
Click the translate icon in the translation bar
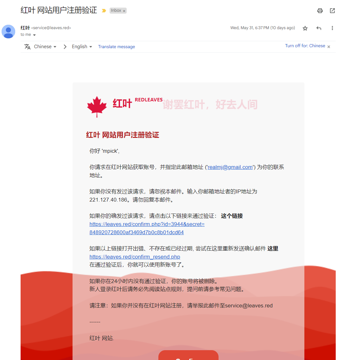click(x=27, y=47)
